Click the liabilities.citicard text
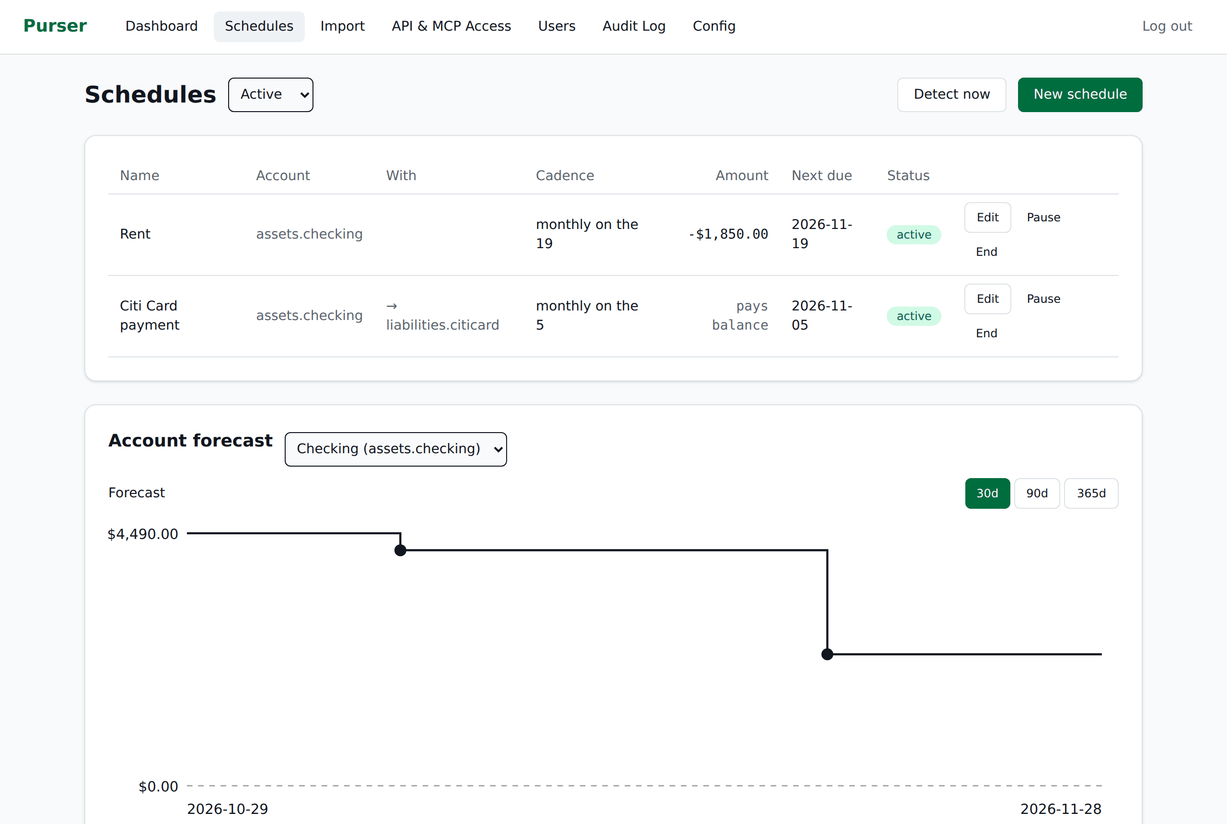Screen dimensions: 1227x824 [x=442, y=325]
